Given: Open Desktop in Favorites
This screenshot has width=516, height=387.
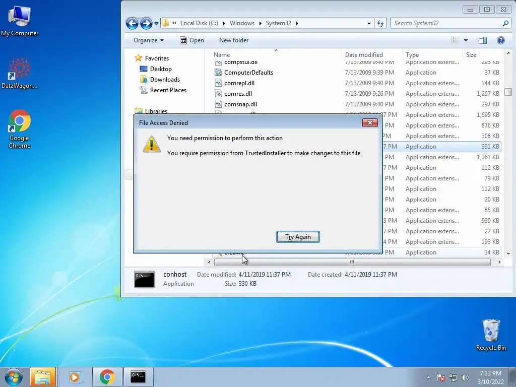Looking at the screenshot, I should 156,69.
